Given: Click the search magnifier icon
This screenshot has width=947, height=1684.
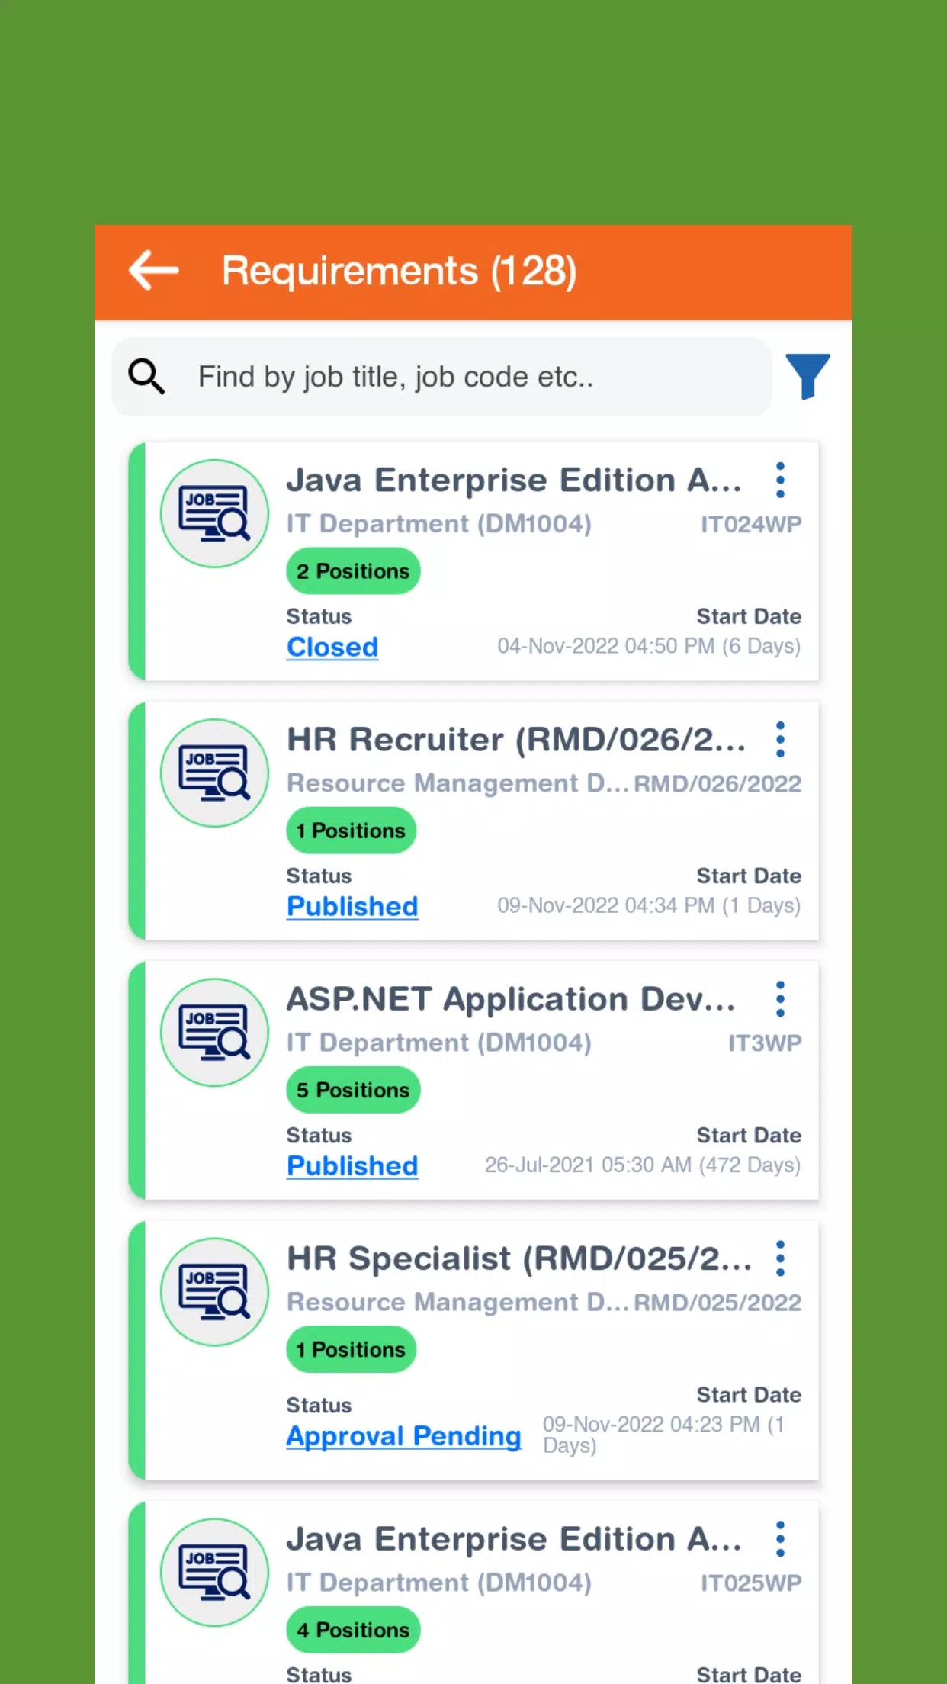Looking at the screenshot, I should coord(146,377).
